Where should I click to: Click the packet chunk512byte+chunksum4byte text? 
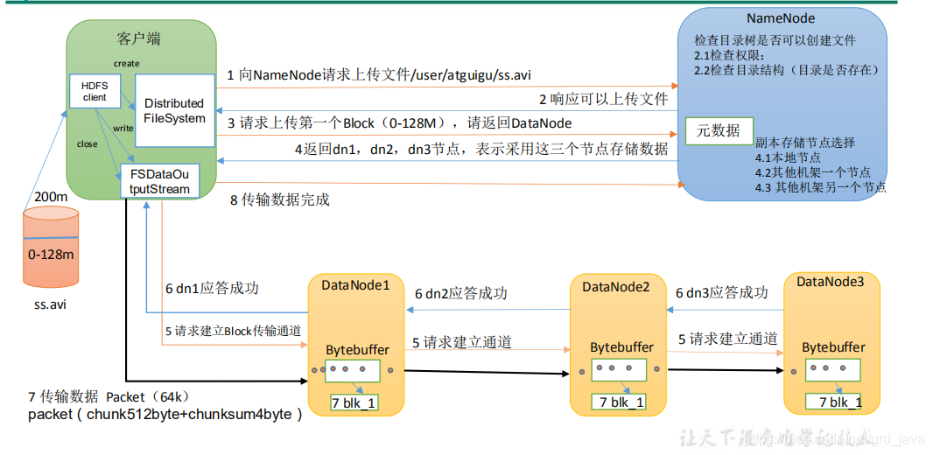(x=165, y=415)
